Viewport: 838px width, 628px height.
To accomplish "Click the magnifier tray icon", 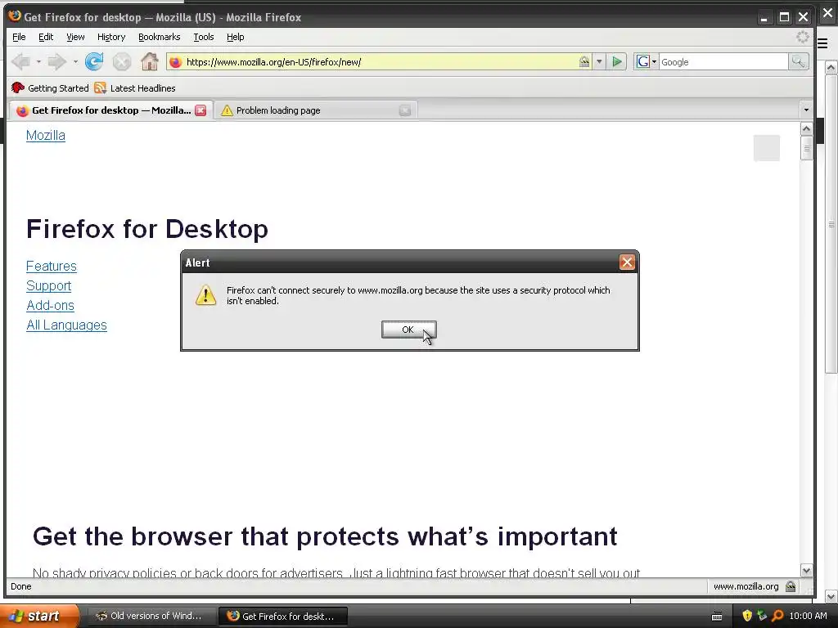I will [x=777, y=616].
